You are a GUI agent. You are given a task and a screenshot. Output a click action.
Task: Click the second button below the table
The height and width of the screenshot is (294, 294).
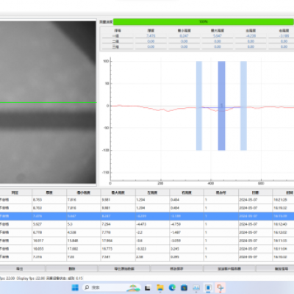tap(71, 269)
